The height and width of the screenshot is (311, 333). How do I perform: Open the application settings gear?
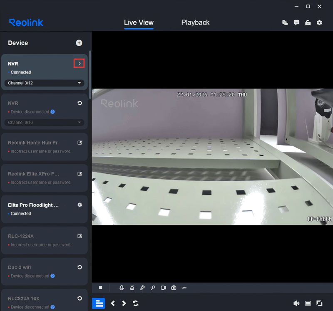[319, 22]
